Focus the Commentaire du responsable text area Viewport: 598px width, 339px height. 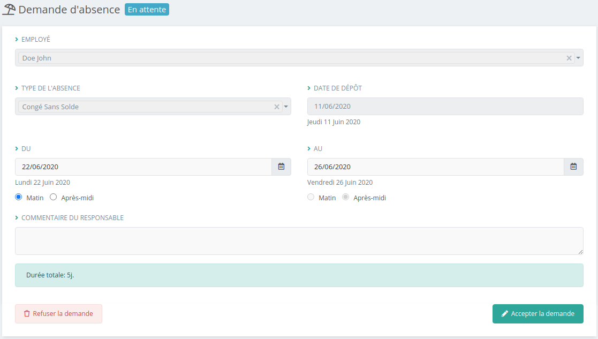tap(299, 240)
